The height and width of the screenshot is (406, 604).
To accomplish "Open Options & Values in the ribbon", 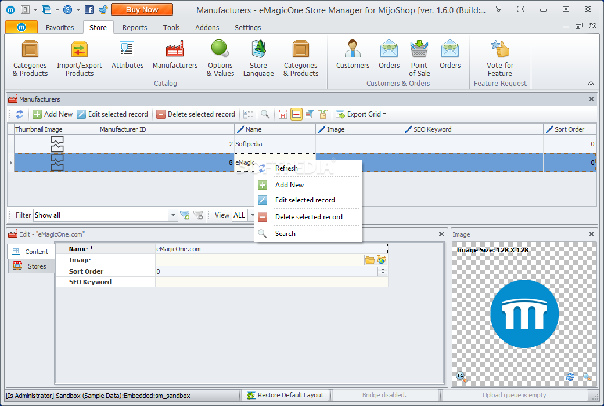I will (x=220, y=58).
